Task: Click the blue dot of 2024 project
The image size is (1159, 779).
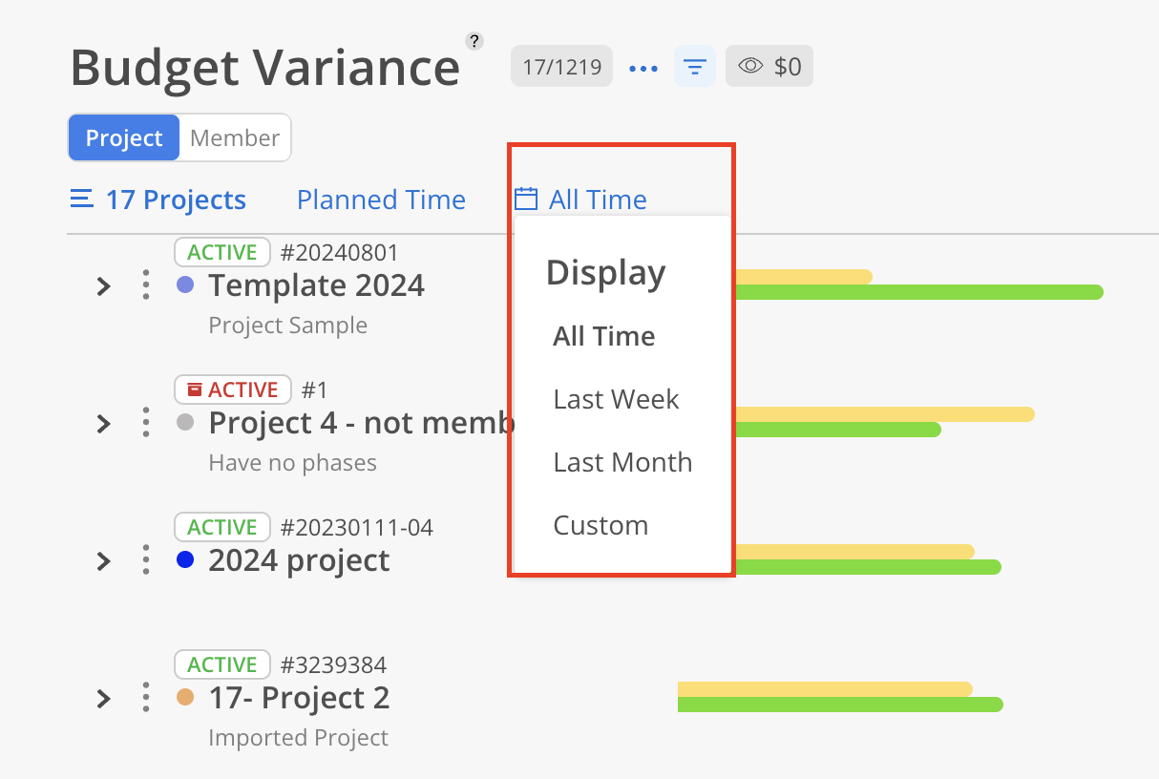Action: [x=186, y=559]
